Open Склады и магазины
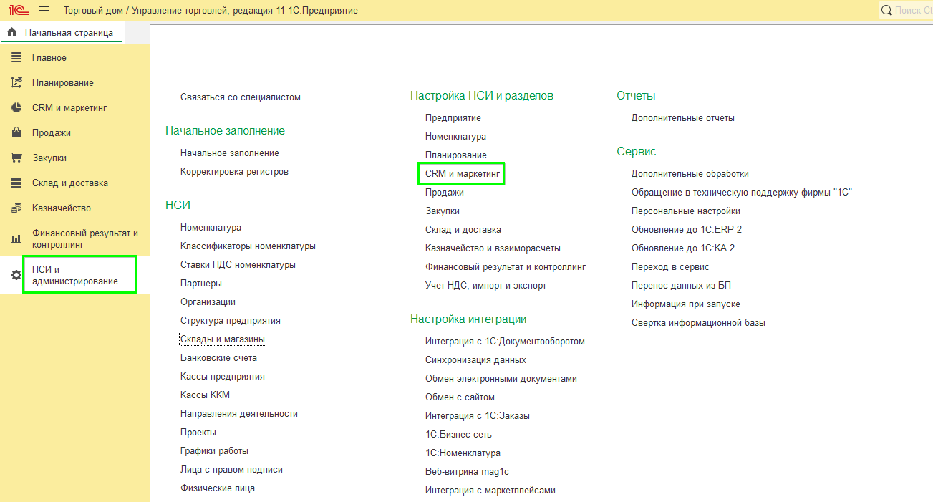The height and width of the screenshot is (502, 933). click(x=223, y=339)
